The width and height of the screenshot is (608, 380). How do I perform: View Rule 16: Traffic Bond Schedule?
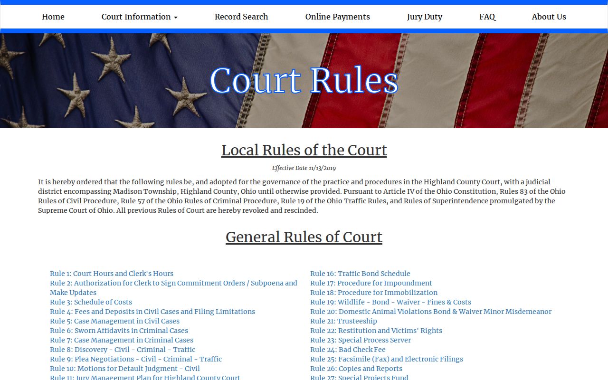point(360,274)
